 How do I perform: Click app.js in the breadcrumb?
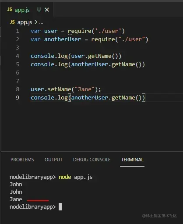[x=25, y=22]
